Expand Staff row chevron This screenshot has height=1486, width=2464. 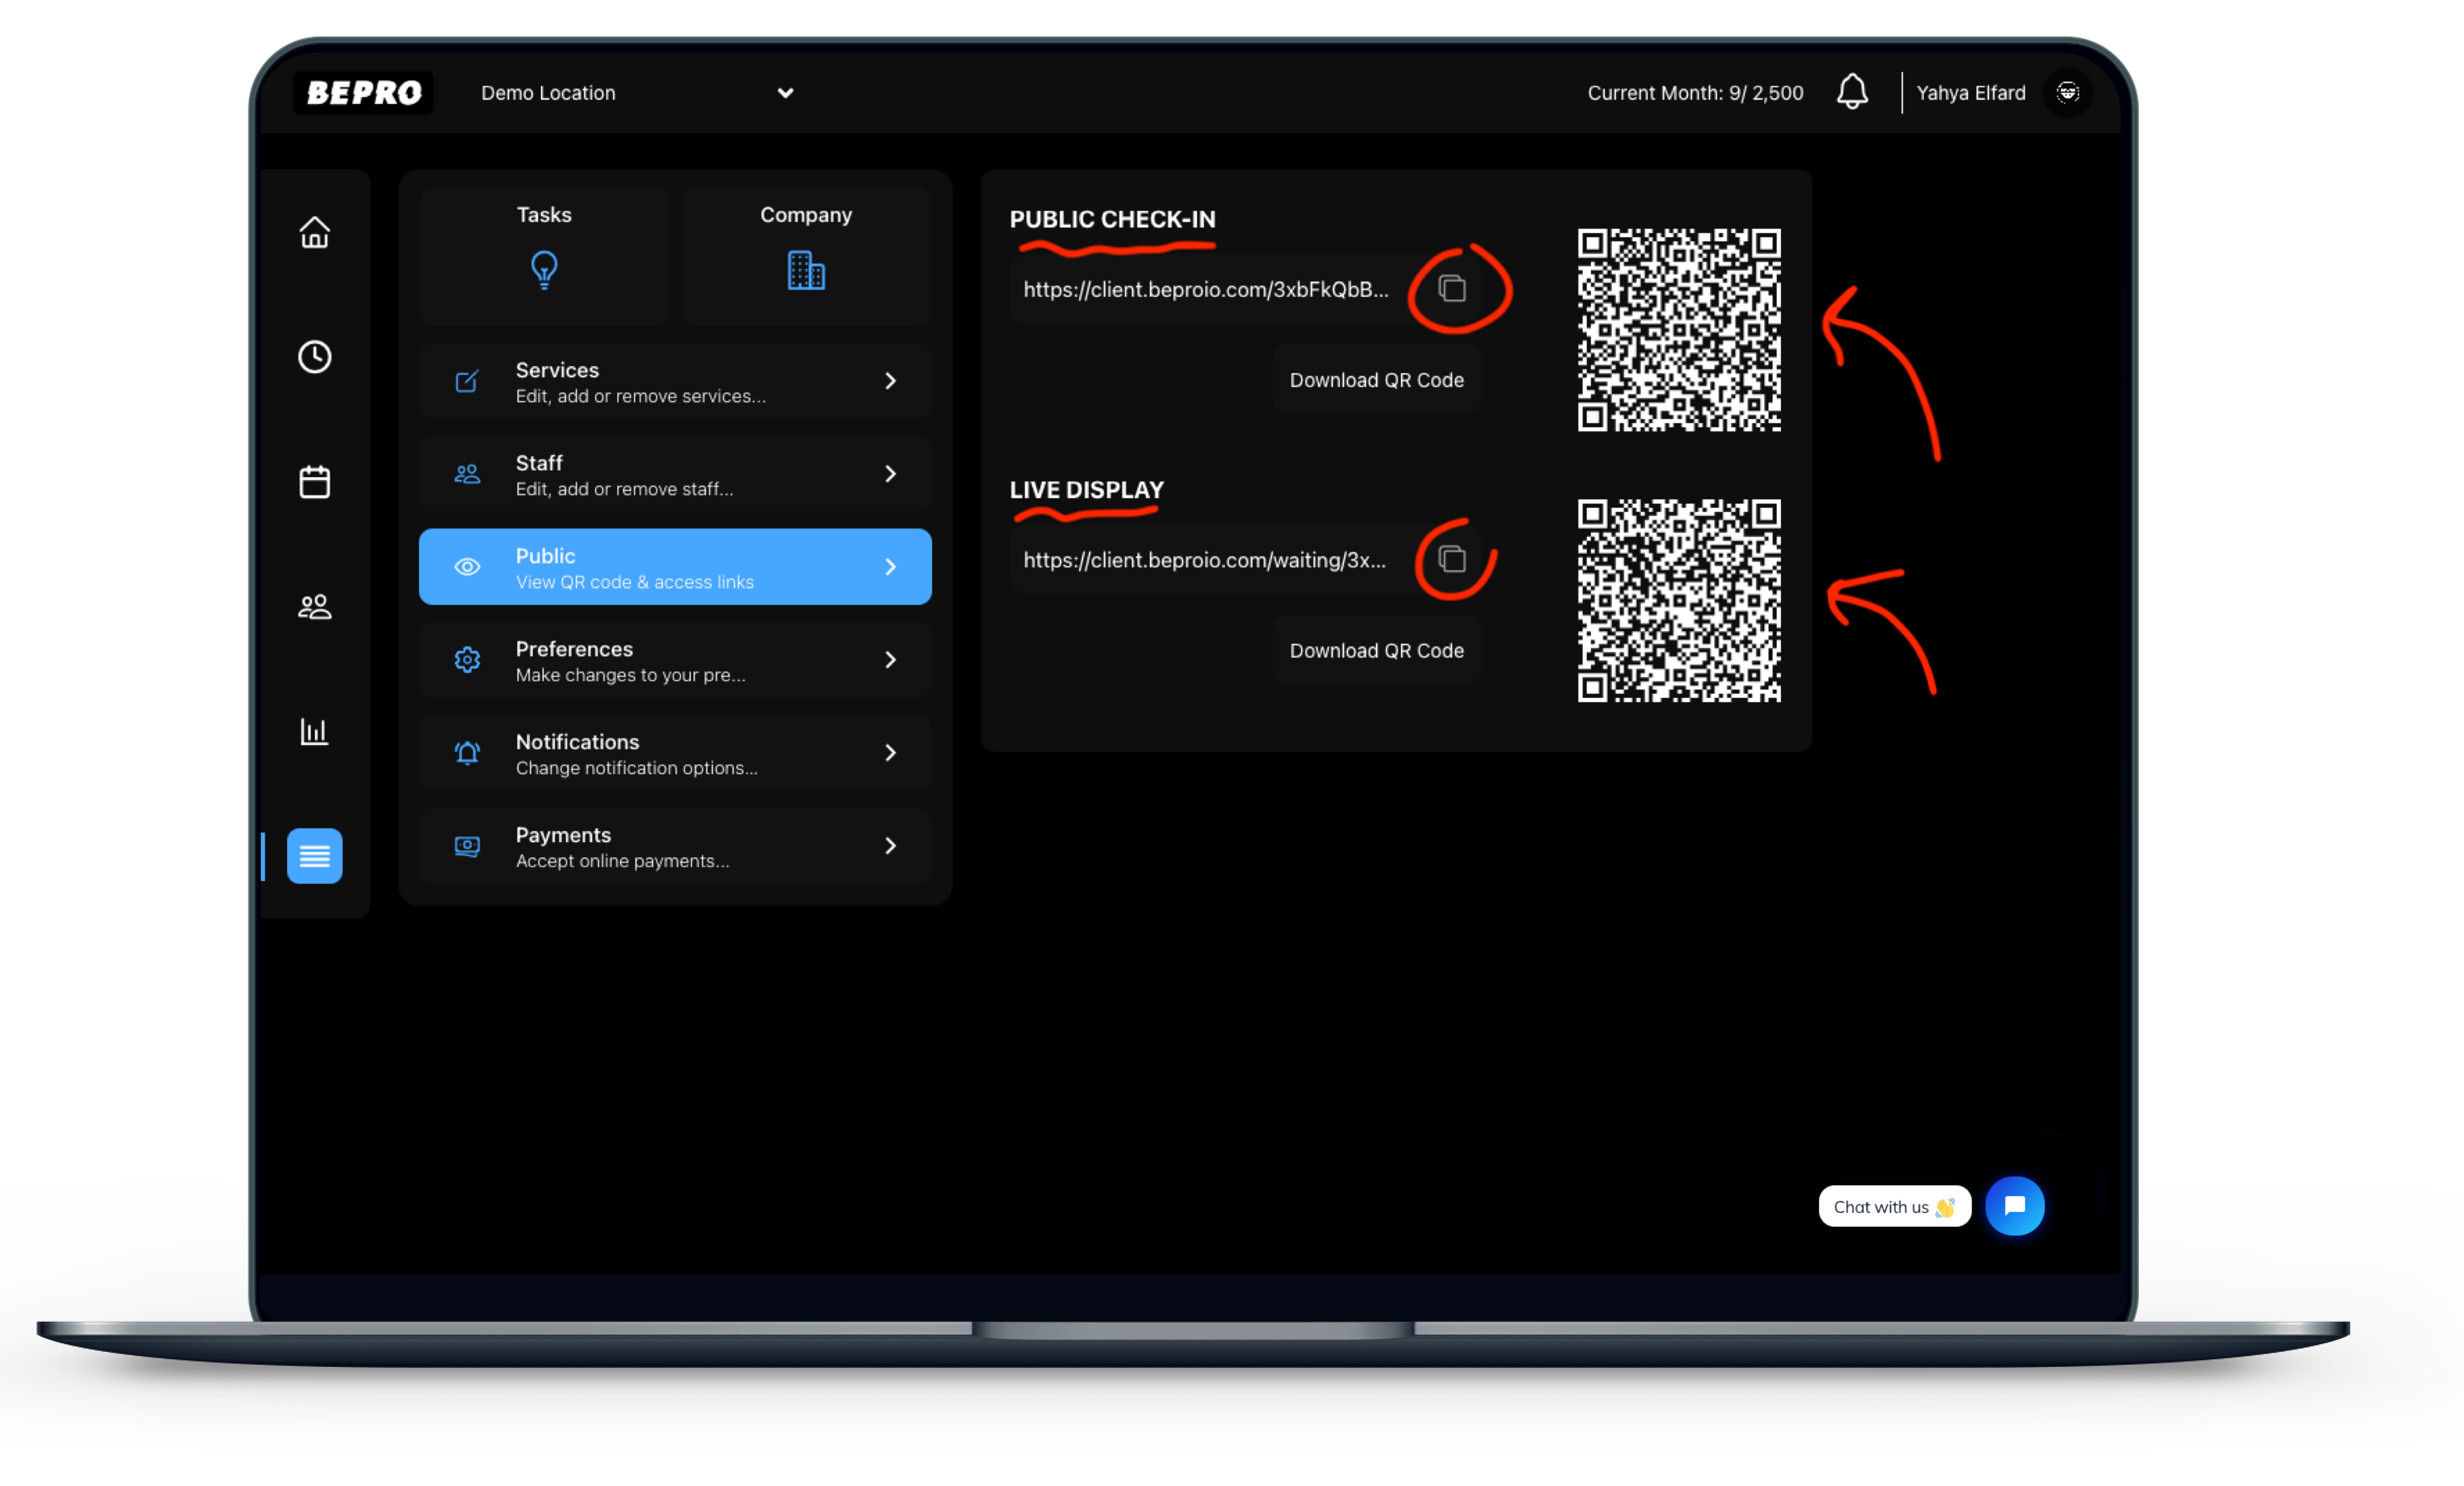891,475
